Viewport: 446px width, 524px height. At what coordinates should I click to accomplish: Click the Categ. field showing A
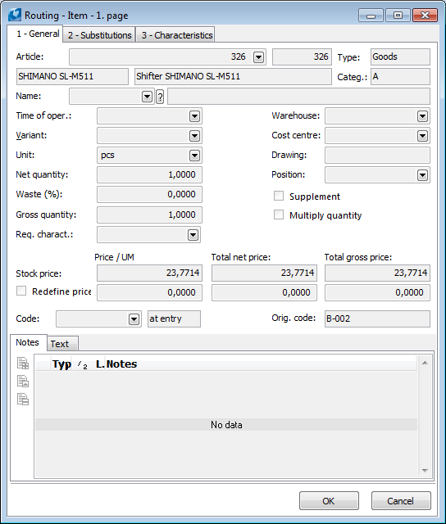point(400,77)
